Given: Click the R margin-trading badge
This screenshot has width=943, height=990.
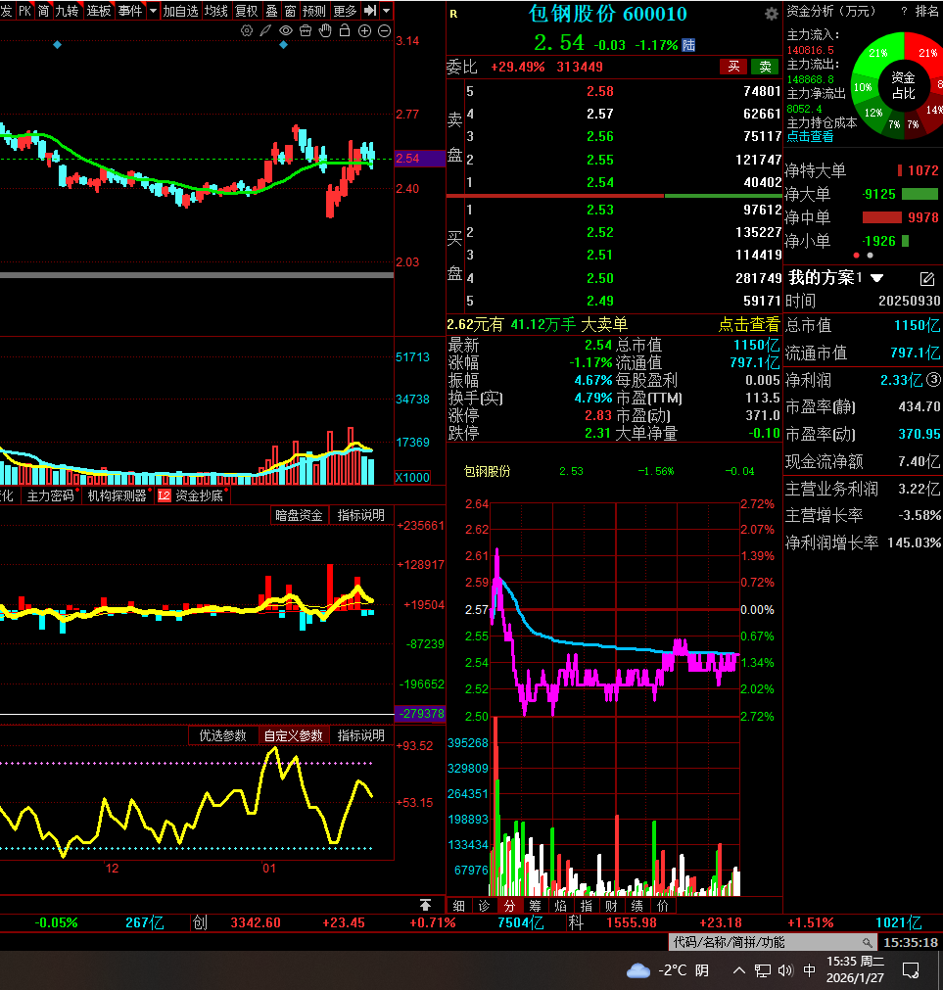Looking at the screenshot, I should (453, 14).
